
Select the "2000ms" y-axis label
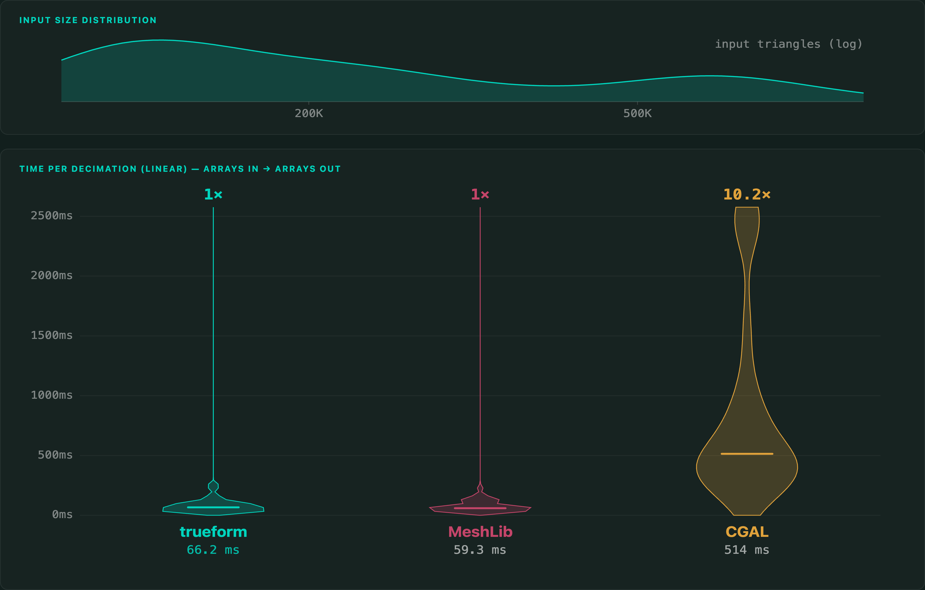51,275
